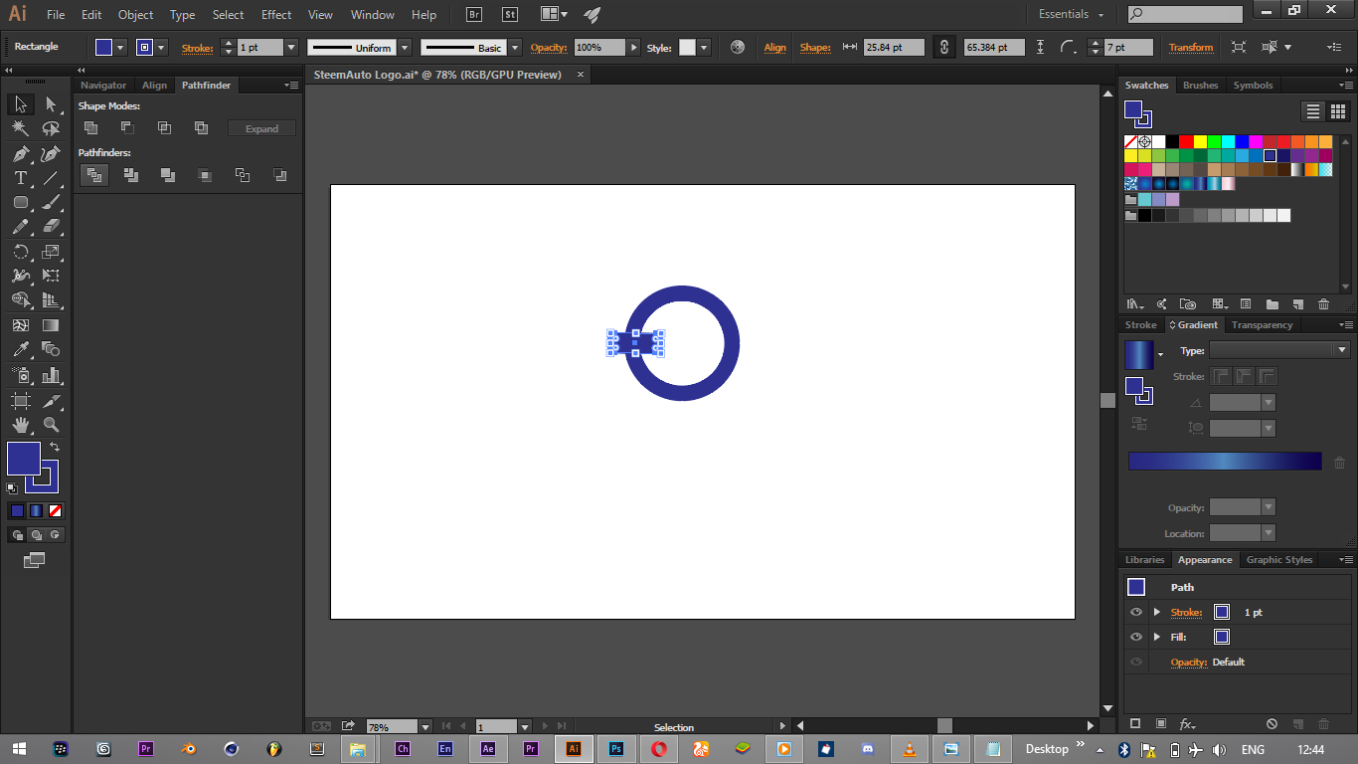Choose the Magic Wand tool

[20, 128]
